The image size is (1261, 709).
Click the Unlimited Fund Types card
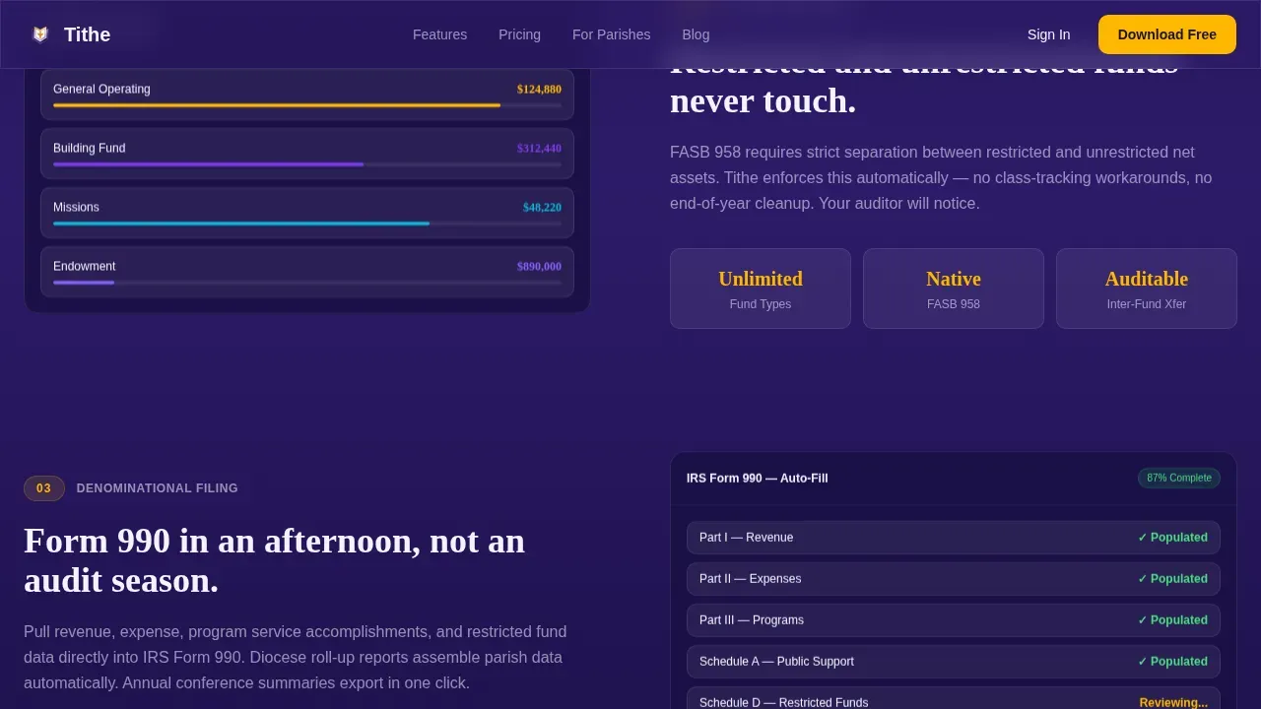(x=761, y=289)
